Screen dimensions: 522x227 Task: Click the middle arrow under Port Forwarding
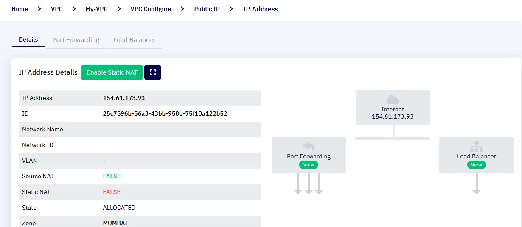(x=309, y=184)
